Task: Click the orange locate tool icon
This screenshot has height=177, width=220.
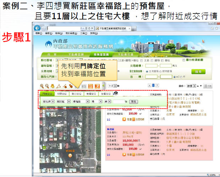Action: [97, 86]
